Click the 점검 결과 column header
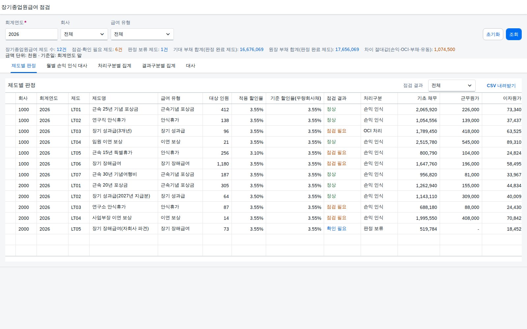This screenshot has height=329, width=527. pyautogui.click(x=342, y=98)
